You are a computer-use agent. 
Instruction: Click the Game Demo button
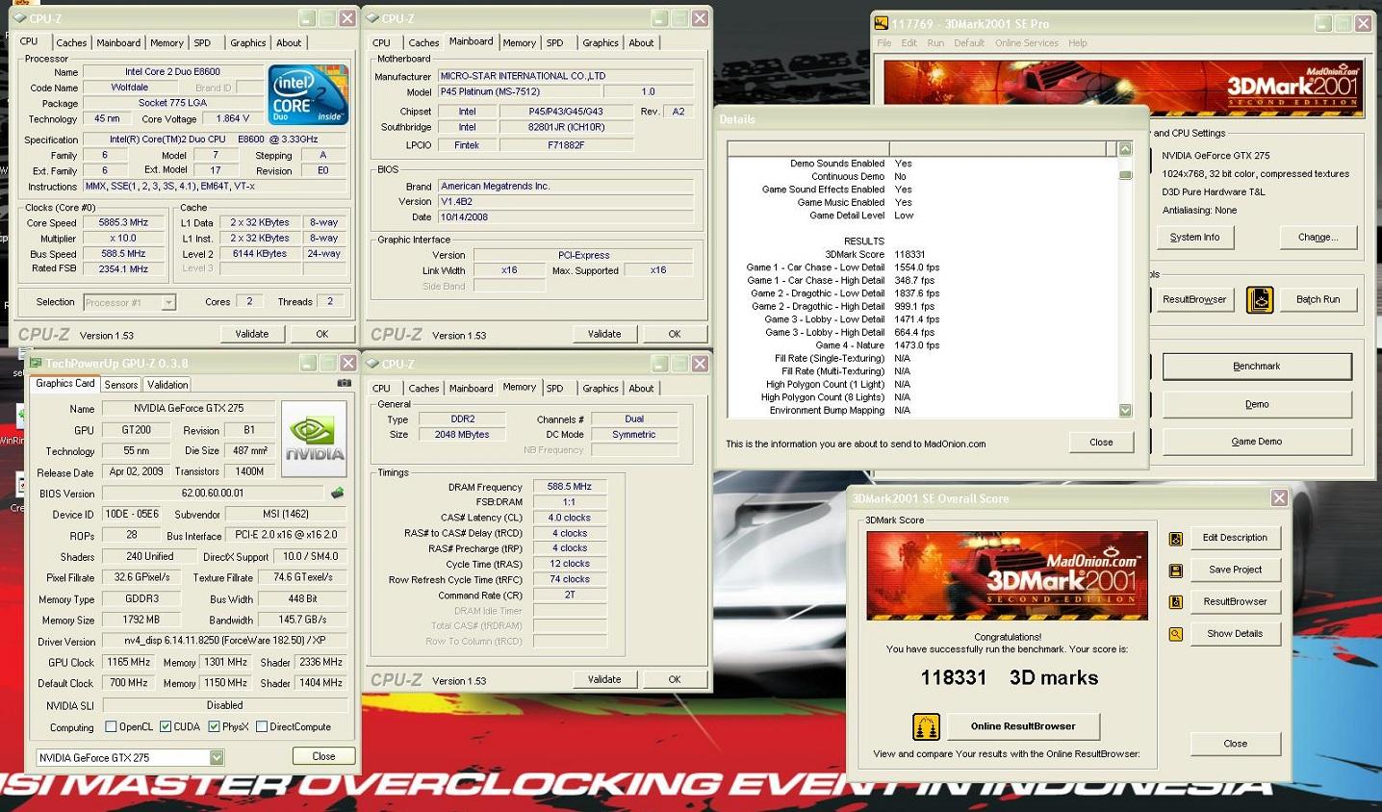[x=1257, y=442]
